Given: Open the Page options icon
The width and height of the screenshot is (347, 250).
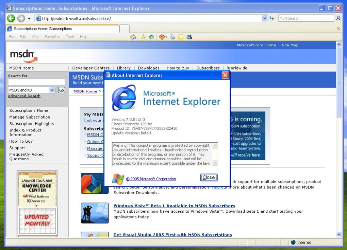Looking at the screenshot, I should point(181,37).
